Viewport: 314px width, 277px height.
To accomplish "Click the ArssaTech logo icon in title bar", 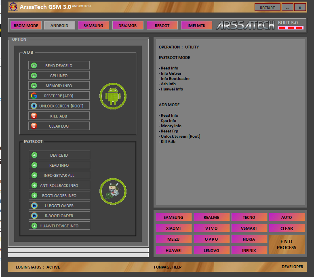I will 13,6.
